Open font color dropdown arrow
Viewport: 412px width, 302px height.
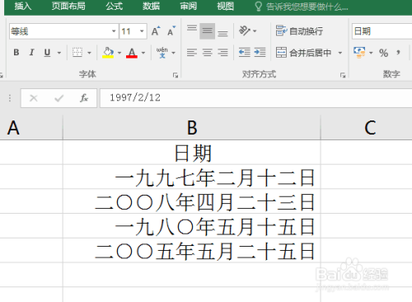(143, 53)
